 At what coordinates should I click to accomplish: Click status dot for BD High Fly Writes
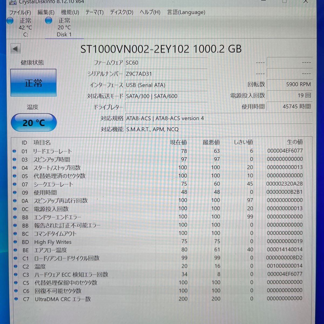[15, 242]
